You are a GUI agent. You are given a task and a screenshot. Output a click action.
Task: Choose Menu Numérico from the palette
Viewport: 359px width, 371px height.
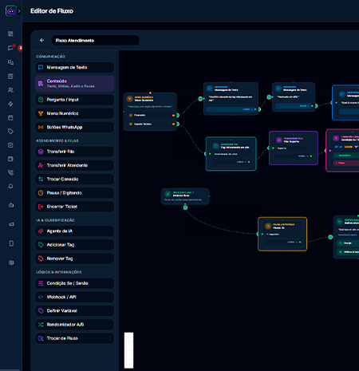coord(75,113)
